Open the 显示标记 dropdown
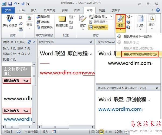162x135 pixels. [98, 22]
